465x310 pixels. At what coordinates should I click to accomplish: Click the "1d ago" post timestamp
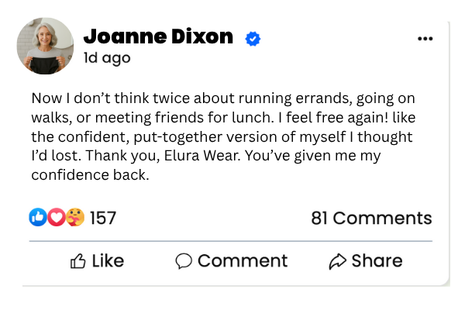[107, 58]
